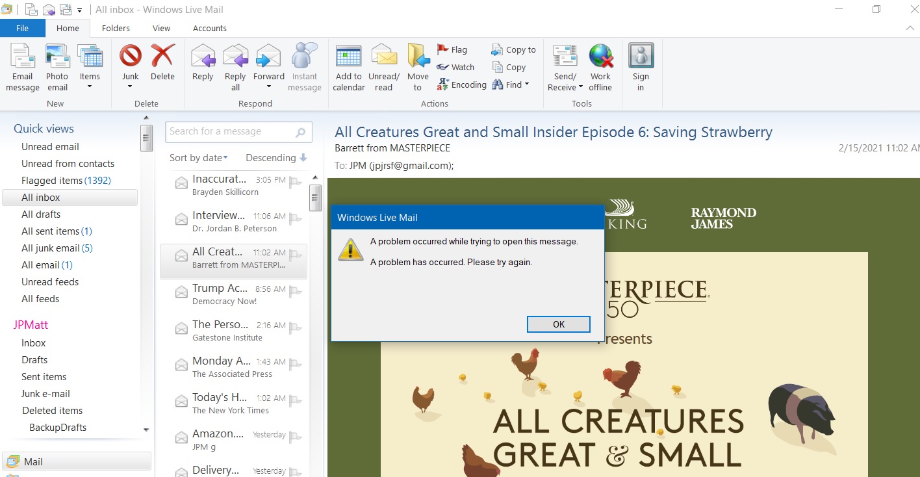Screen dimensions: 920x477
Task: Forward the selected message
Action: click(268, 68)
